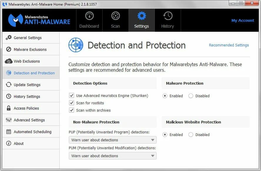Open My Account
The image size is (261, 171).
pos(243,20)
